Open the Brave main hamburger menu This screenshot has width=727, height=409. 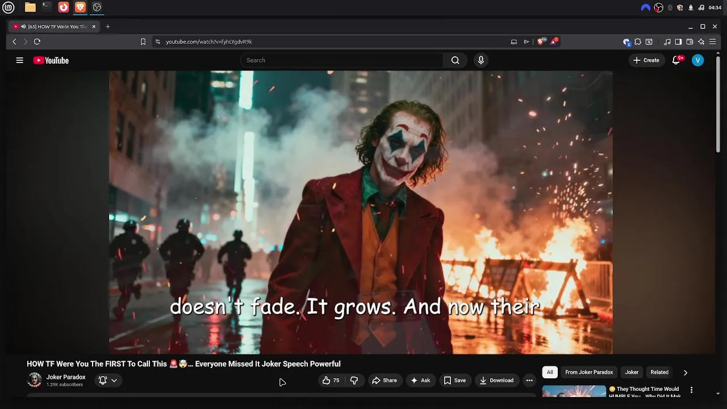coord(713,41)
